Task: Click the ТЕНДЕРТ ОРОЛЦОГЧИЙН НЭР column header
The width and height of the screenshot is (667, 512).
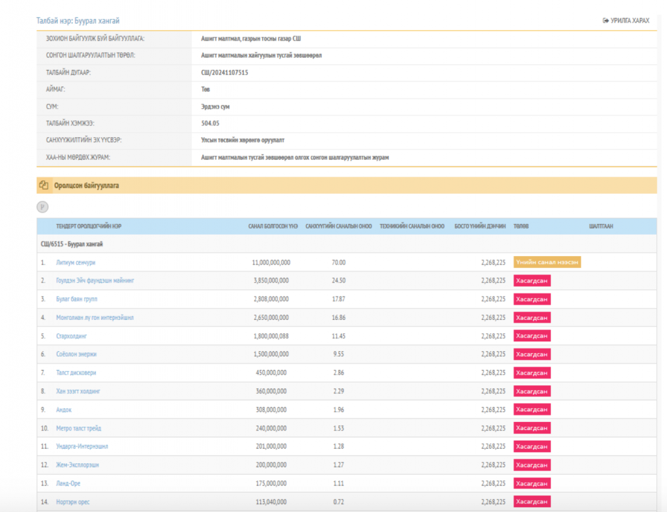Action: (x=89, y=226)
